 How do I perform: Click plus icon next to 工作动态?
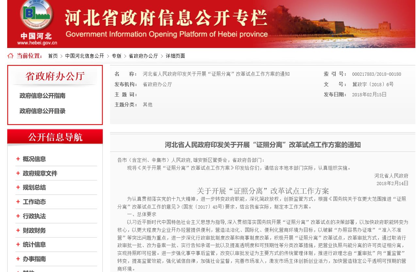click(18, 202)
